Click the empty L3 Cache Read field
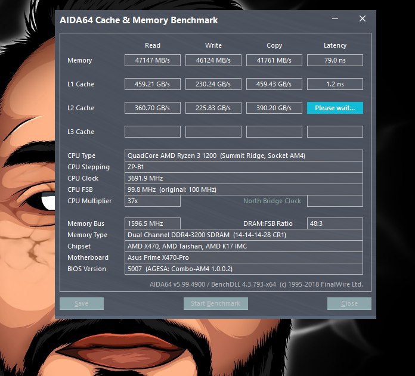This screenshot has height=376, width=415. (153, 132)
